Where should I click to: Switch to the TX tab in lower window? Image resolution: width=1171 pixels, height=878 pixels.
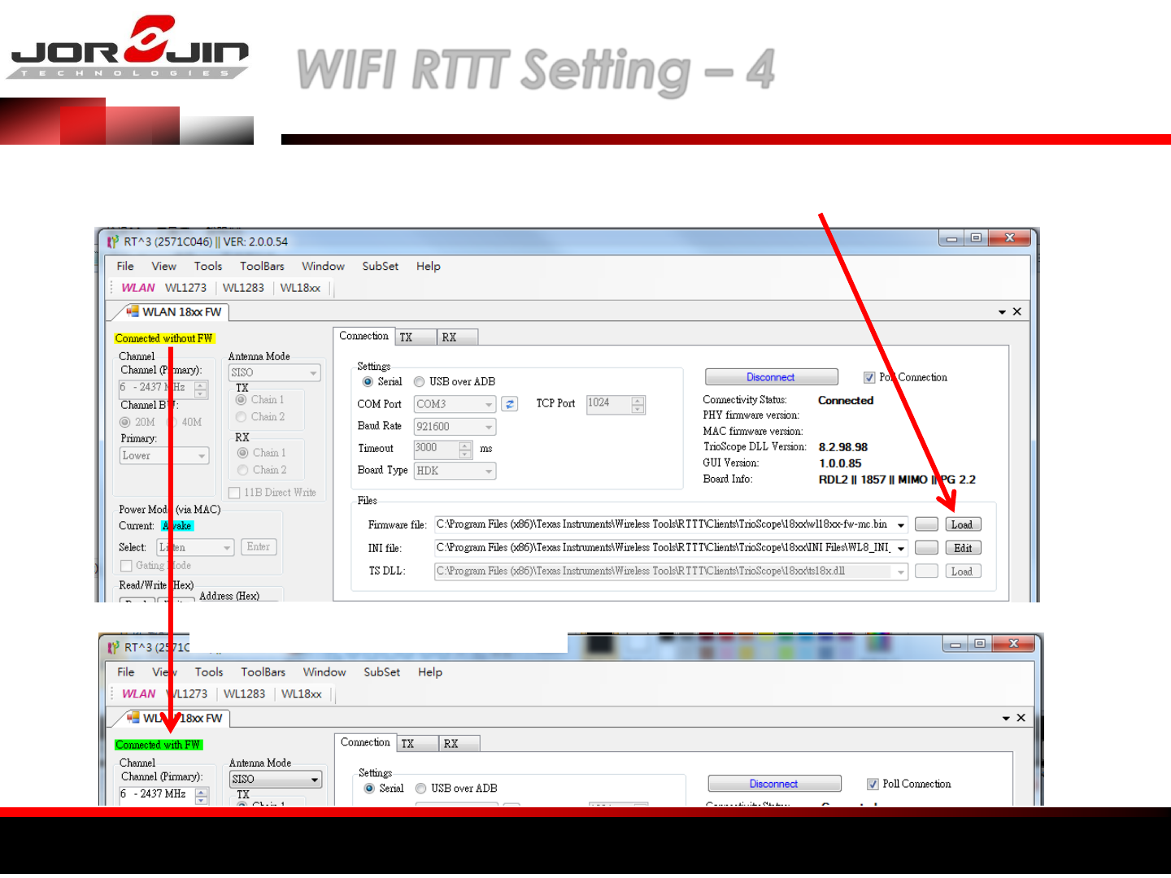tap(417, 744)
